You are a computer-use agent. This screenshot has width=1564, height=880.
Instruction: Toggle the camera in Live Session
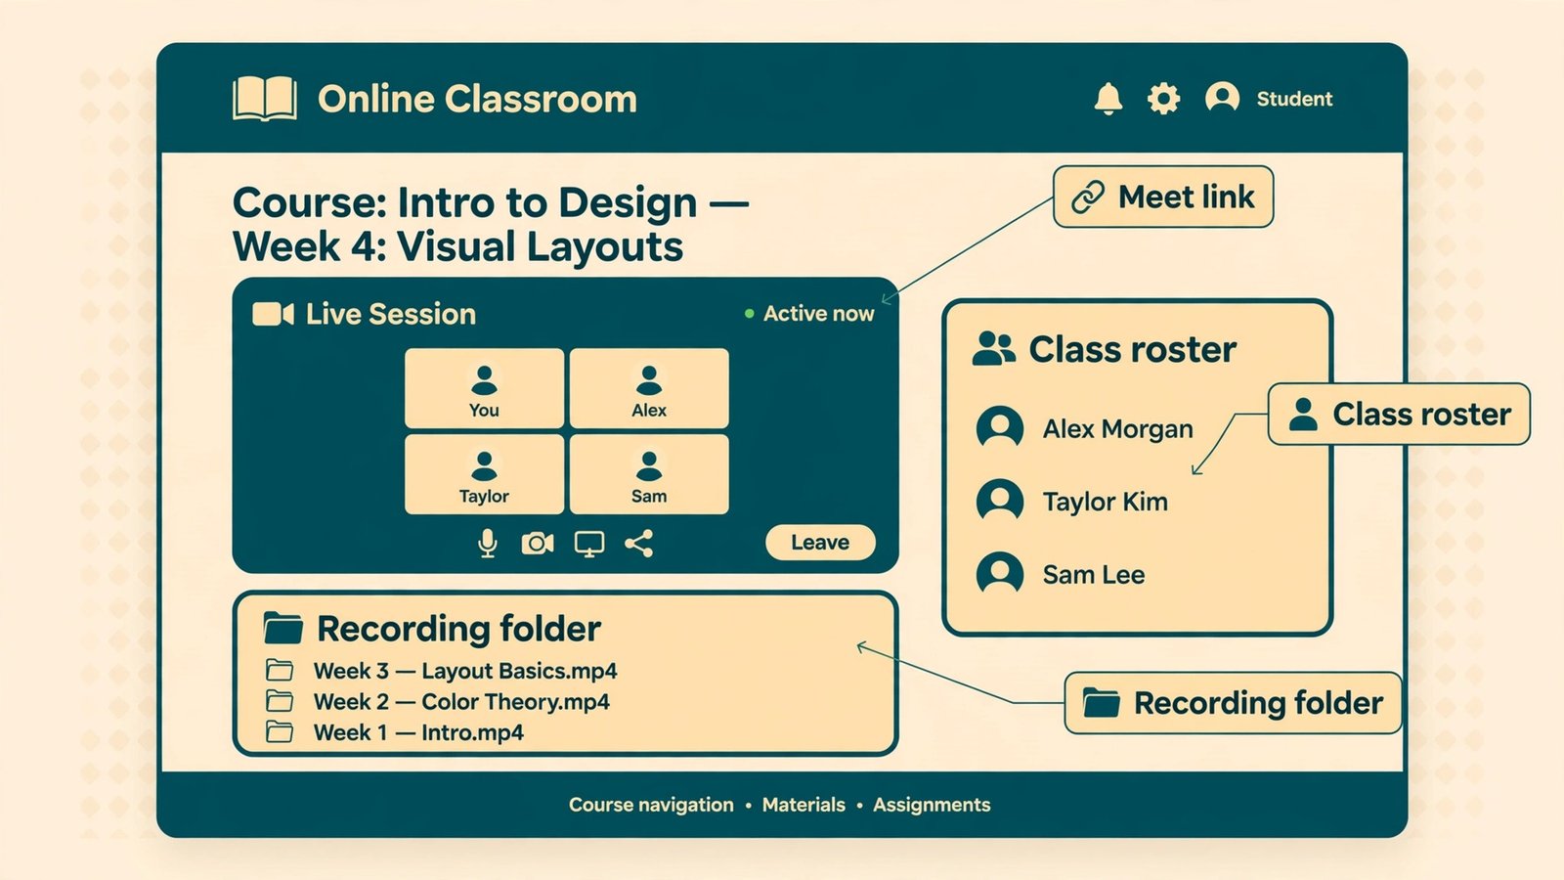[x=537, y=543]
